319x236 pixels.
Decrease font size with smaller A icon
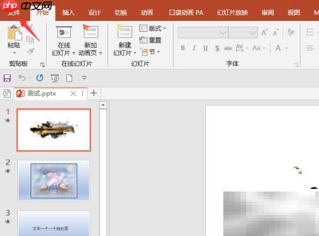276,32
